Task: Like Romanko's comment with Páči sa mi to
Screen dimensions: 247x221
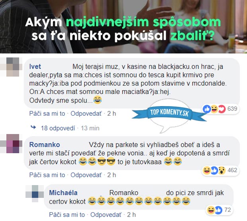Action: [x=47, y=175]
